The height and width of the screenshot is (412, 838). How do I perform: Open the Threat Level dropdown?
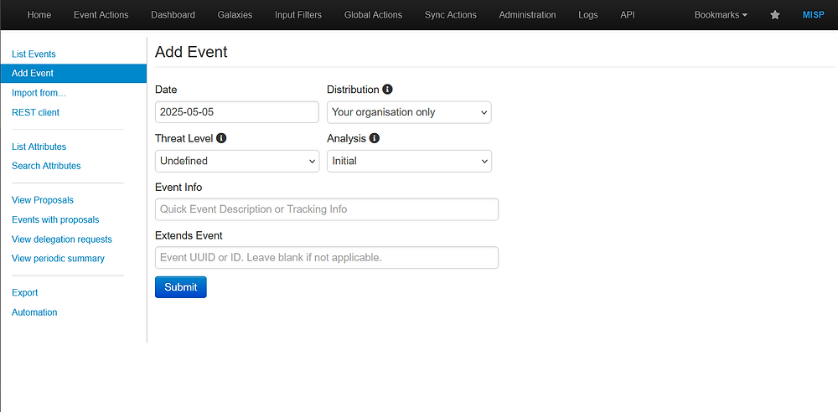(x=237, y=161)
